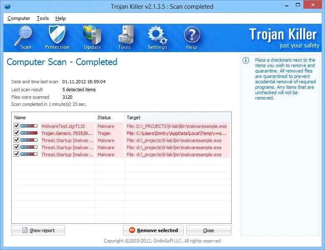Select the MAlwareTest.dg!f110 name entry

coord(63,126)
